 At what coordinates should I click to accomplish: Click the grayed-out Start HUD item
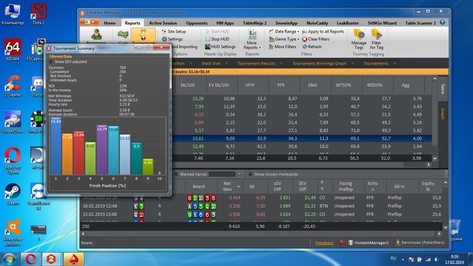click(x=217, y=31)
